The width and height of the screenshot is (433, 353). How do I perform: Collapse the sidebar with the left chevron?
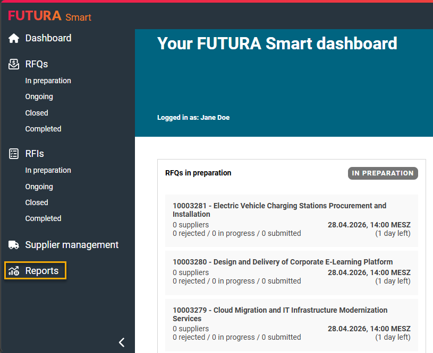122,342
